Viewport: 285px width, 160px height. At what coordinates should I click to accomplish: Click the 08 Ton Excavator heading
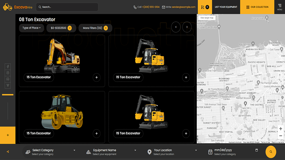coord(37,20)
